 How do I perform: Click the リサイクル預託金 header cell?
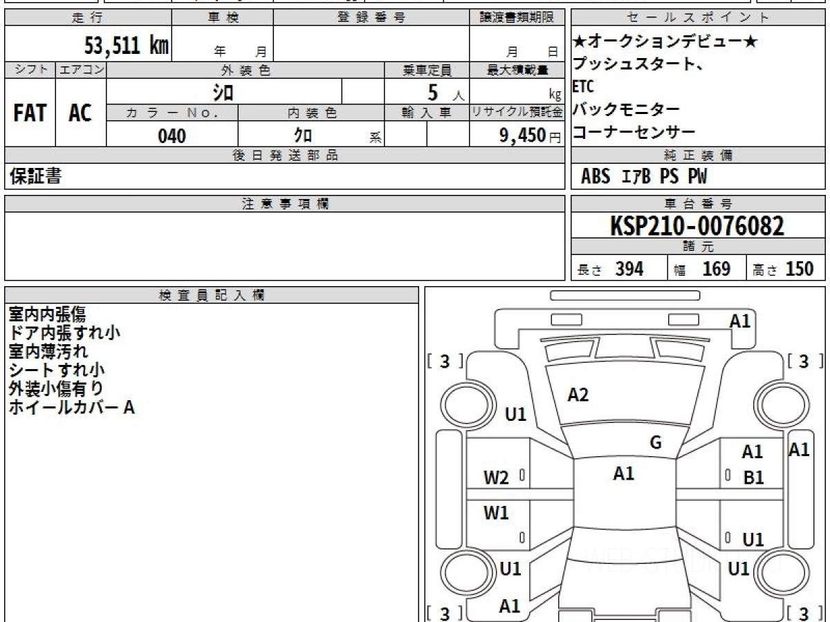coord(517,113)
